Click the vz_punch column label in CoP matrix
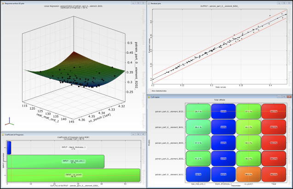 248,184
